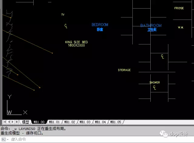Select the 卫生间 Chinese label

(152, 30)
